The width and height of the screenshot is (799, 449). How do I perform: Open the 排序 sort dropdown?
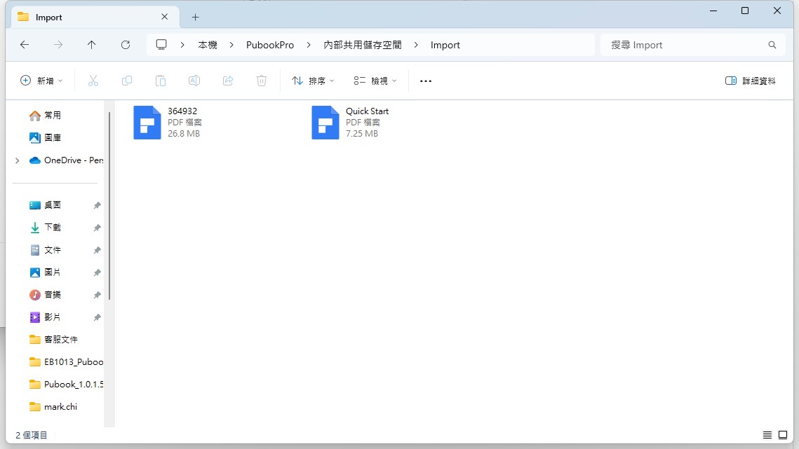tap(311, 81)
